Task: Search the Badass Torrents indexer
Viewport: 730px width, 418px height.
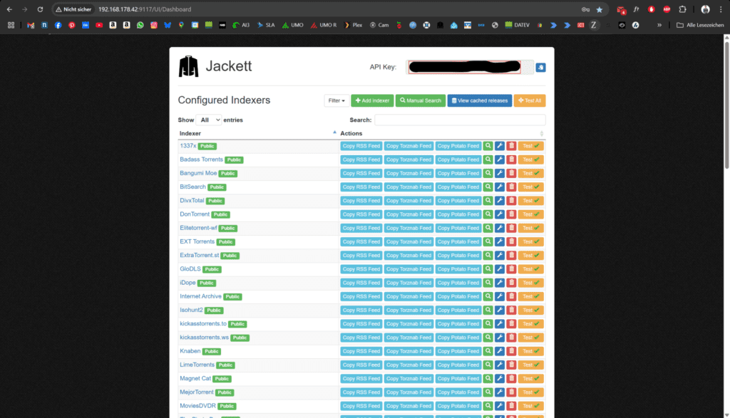Action: coord(488,160)
